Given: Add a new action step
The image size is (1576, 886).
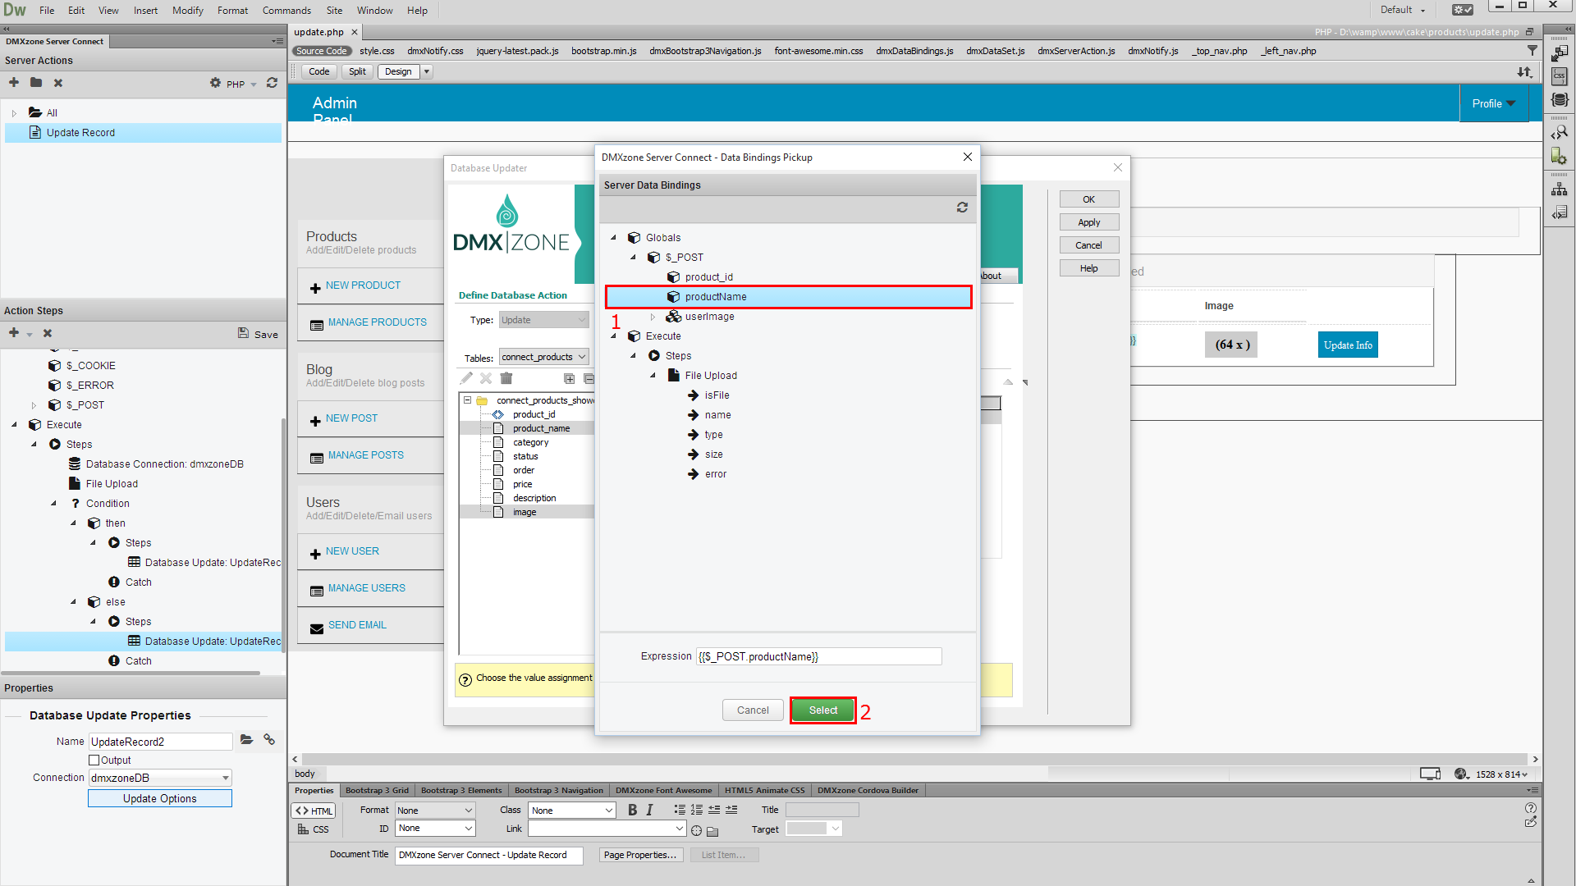Looking at the screenshot, I should (14, 333).
